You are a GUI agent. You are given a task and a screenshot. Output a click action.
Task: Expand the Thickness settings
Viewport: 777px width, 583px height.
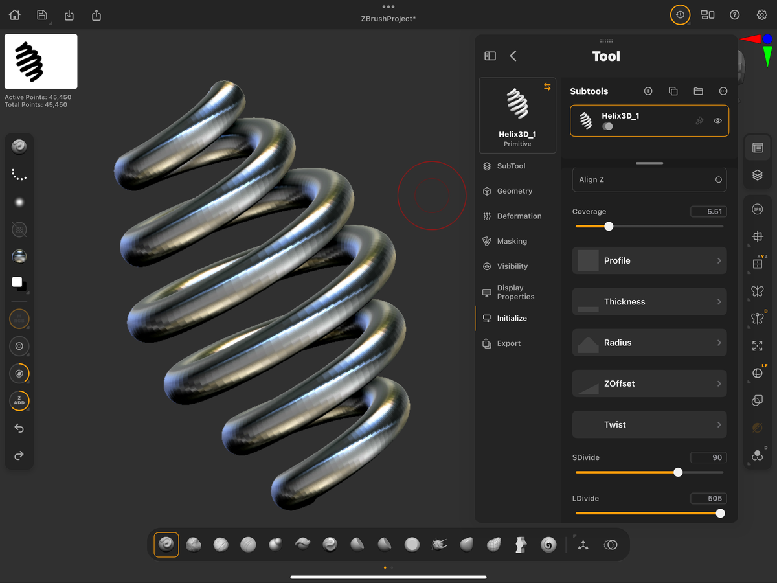click(x=649, y=301)
